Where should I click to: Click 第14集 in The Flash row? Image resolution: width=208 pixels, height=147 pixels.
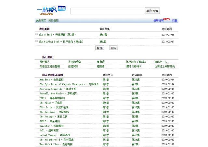(136, 103)
